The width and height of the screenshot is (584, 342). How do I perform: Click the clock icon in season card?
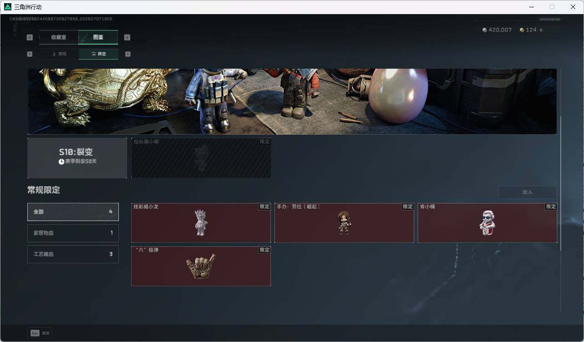(x=61, y=161)
